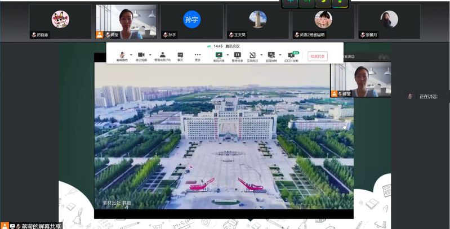Pause sharing with 暂停共享 button

(237, 55)
